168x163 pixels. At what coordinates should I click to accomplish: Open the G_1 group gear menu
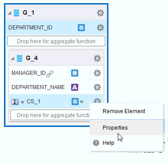point(100,13)
